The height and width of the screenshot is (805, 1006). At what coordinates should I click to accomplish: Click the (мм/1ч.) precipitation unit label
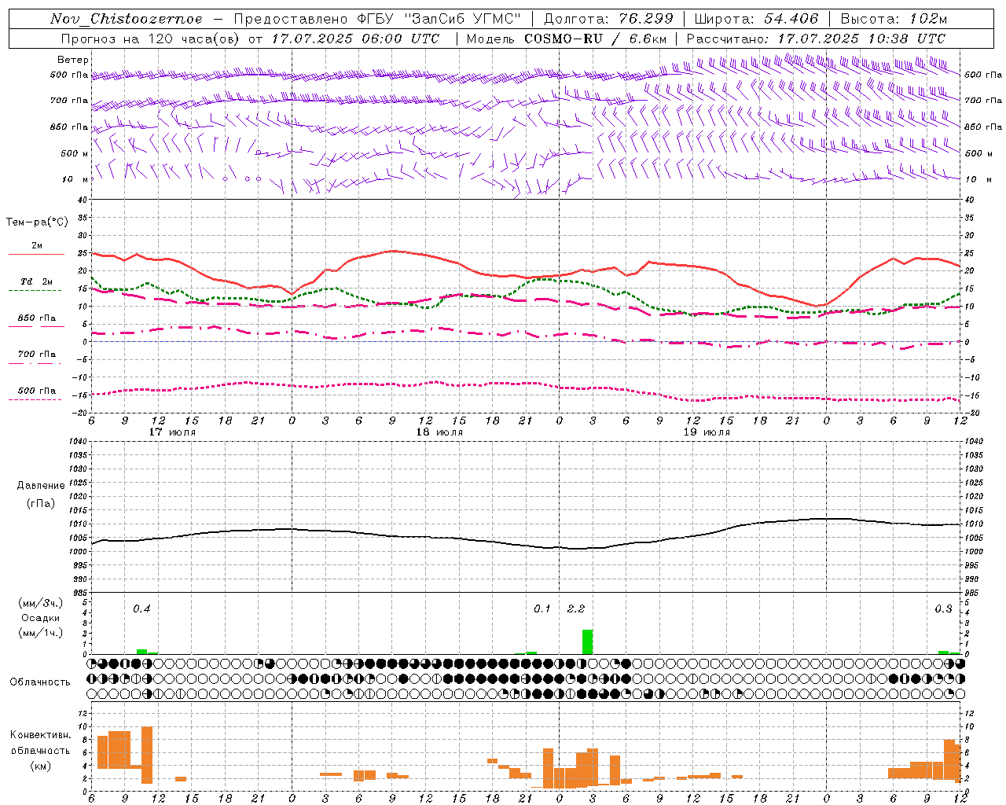(41, 633)
